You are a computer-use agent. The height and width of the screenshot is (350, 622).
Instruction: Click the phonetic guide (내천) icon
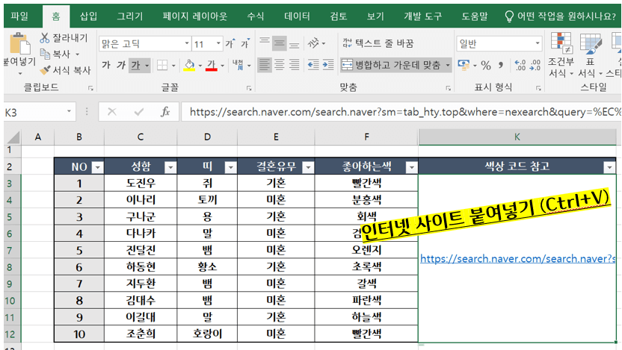coord(238,65)
